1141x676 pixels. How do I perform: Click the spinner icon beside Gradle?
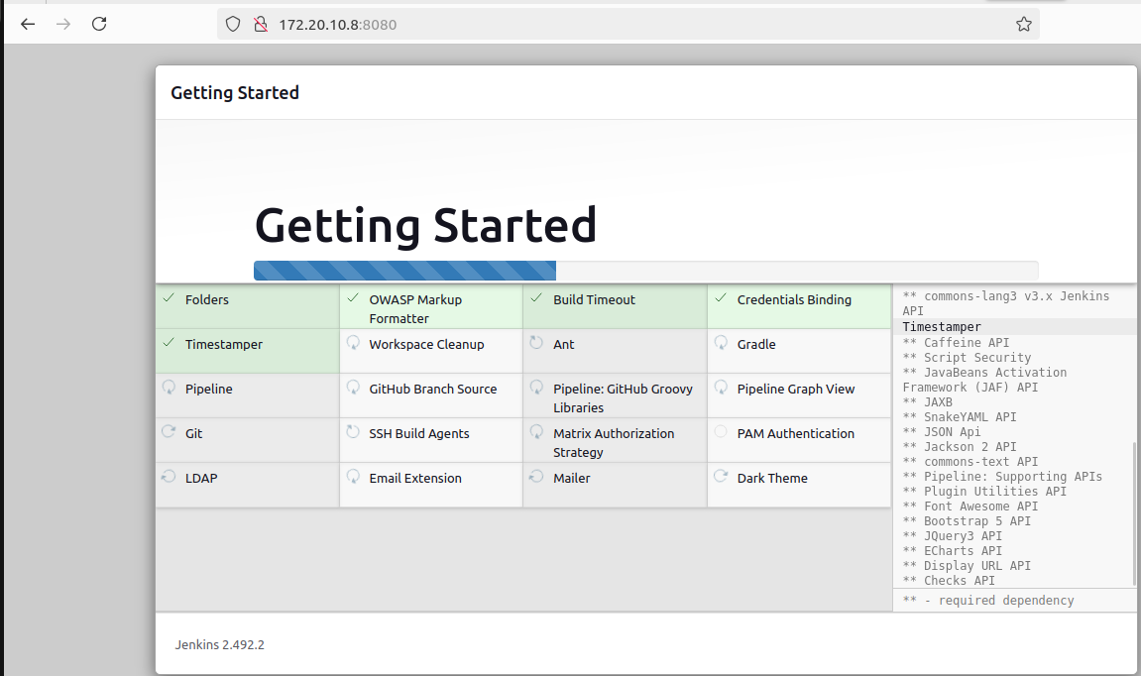721,343
